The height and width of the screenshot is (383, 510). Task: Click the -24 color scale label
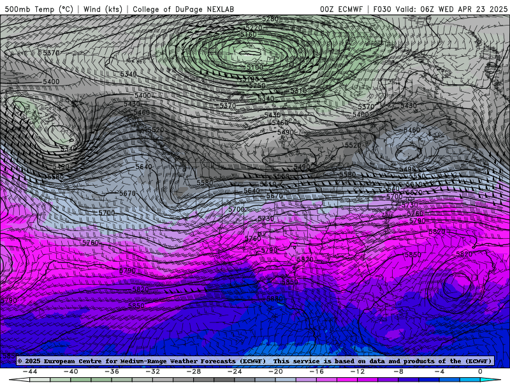(x=235, y=372)
